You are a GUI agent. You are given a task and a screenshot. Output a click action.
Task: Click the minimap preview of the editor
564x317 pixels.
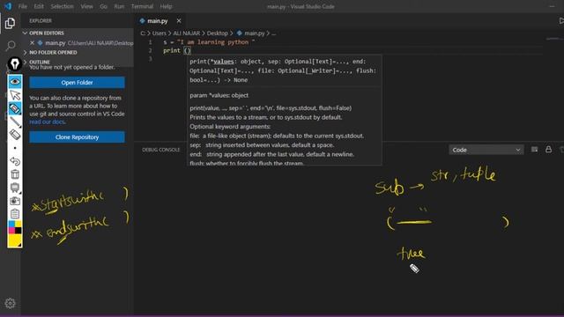[554, 39]
